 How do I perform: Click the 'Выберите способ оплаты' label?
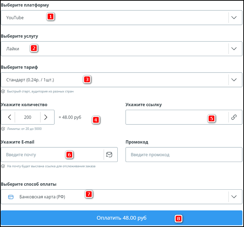tap(29, 184)
